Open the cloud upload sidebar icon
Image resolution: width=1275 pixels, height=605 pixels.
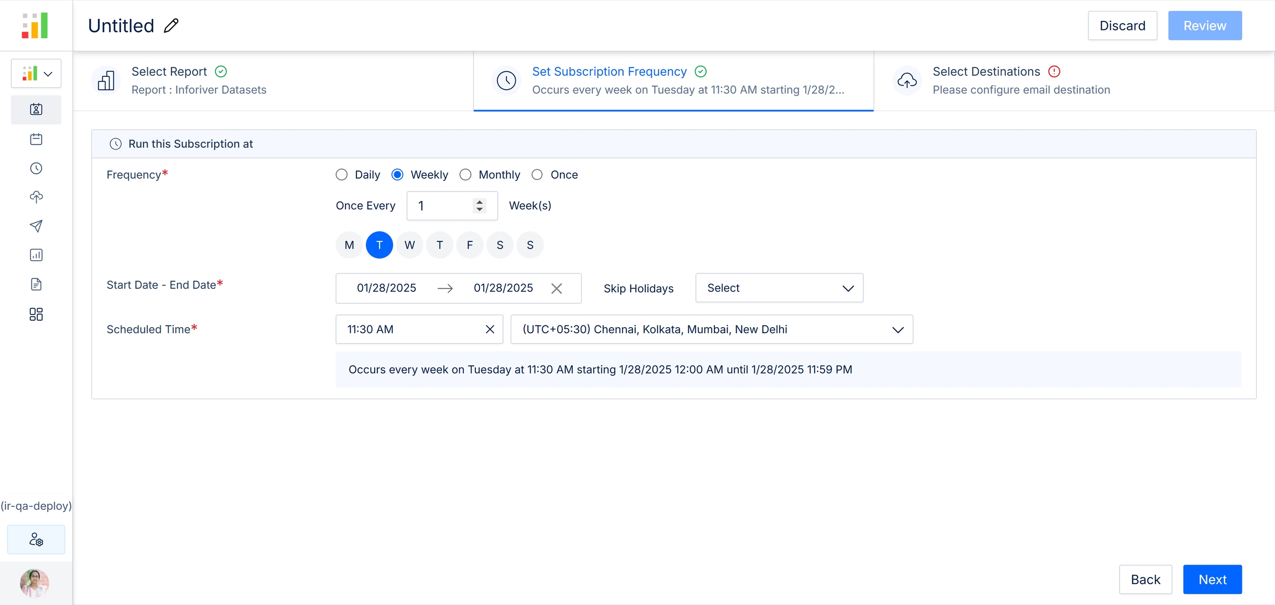click(x=36, y=197)
